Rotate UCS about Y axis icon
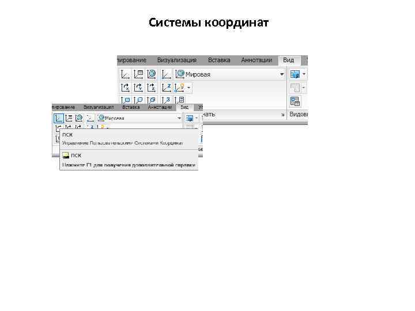415x311 pixels. pos(138,88)
